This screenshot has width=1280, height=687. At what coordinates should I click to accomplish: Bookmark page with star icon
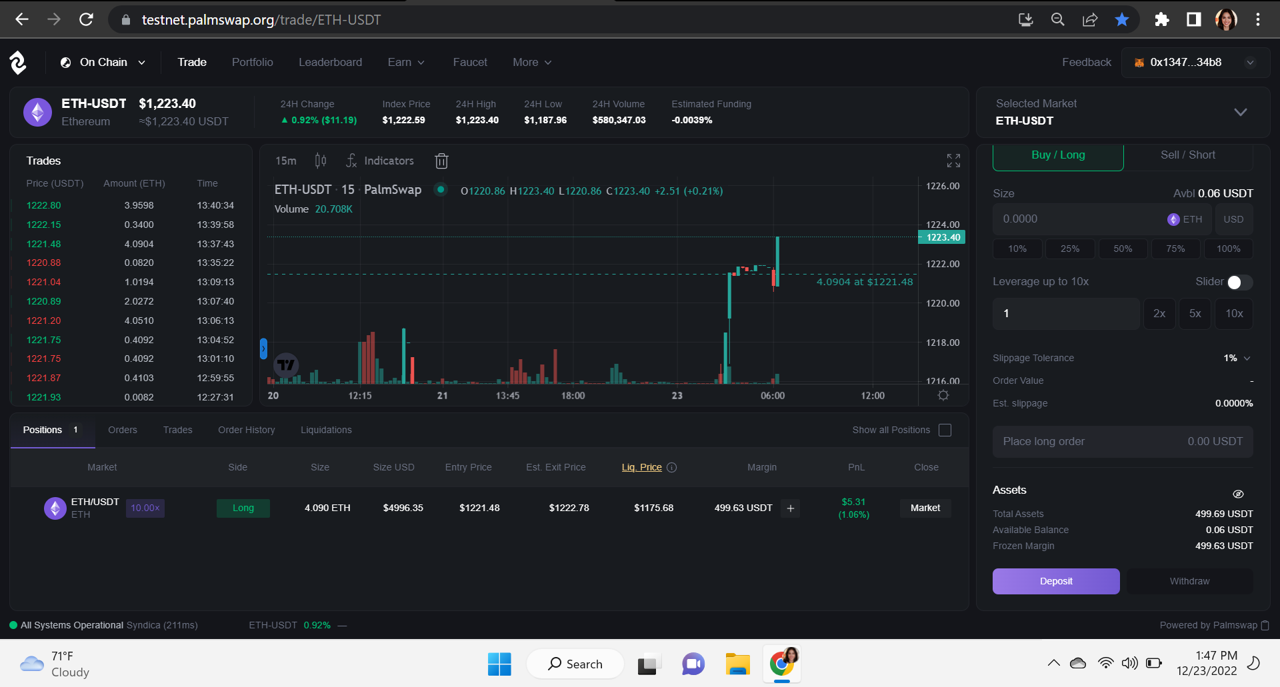(x=1122, y=19)
